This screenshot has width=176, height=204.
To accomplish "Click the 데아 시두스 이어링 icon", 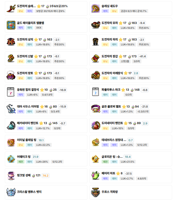I will click(x=11, y=109).
